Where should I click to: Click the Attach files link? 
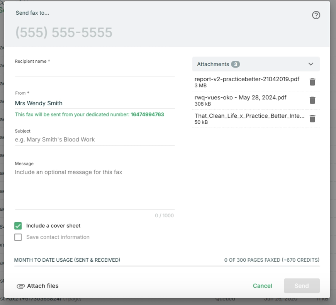click(42, 286)
